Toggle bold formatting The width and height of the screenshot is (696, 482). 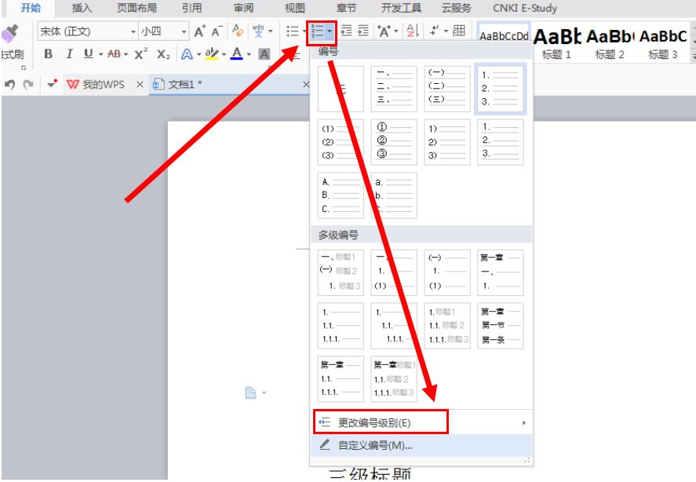pyautogui.click(x=49, y=53)
